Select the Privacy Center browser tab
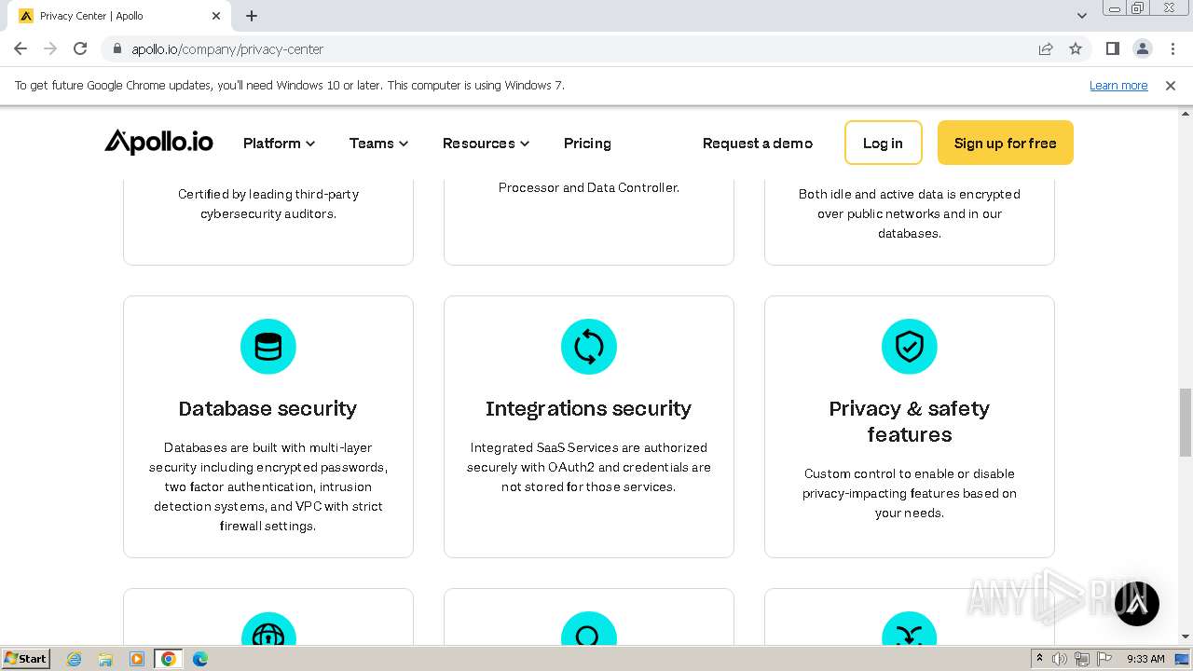 (119, 16)
